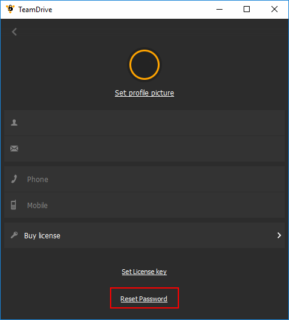Focus the email address input field
Screen dimensions: 289x320
click(144, 149)
